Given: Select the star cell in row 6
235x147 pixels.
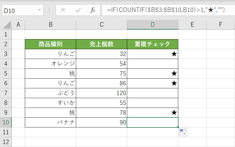Looking at the screenshot, I should point(153,83).
